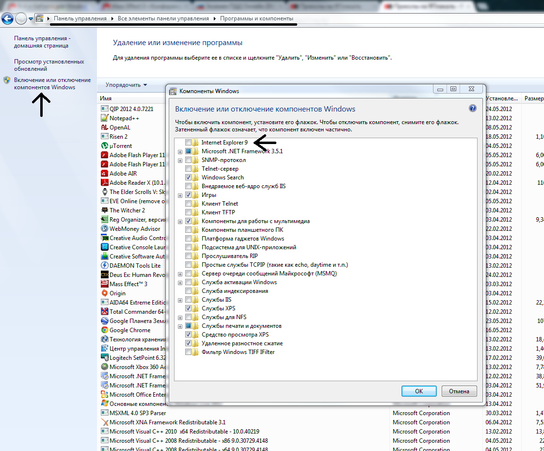The height and width of the screenshot is (451, 544).
Task: Expand the Службы печати и документов node
Action: click(x=180, y=326)
